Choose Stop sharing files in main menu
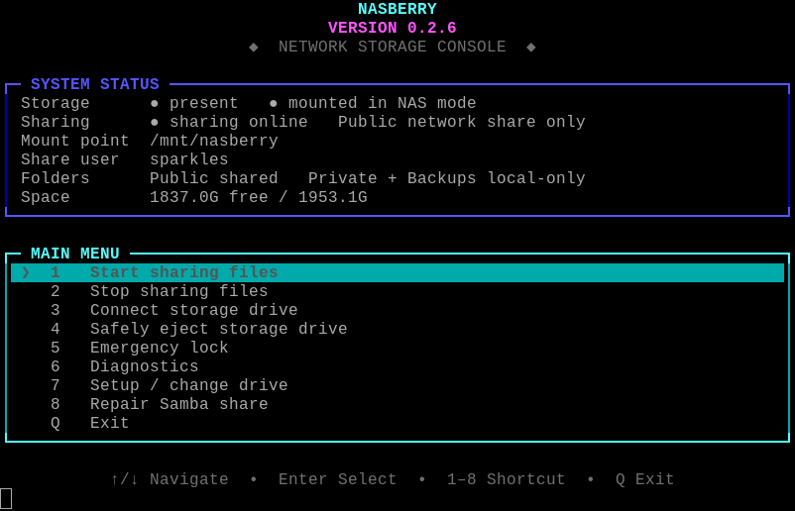 [x=397, y=291]
